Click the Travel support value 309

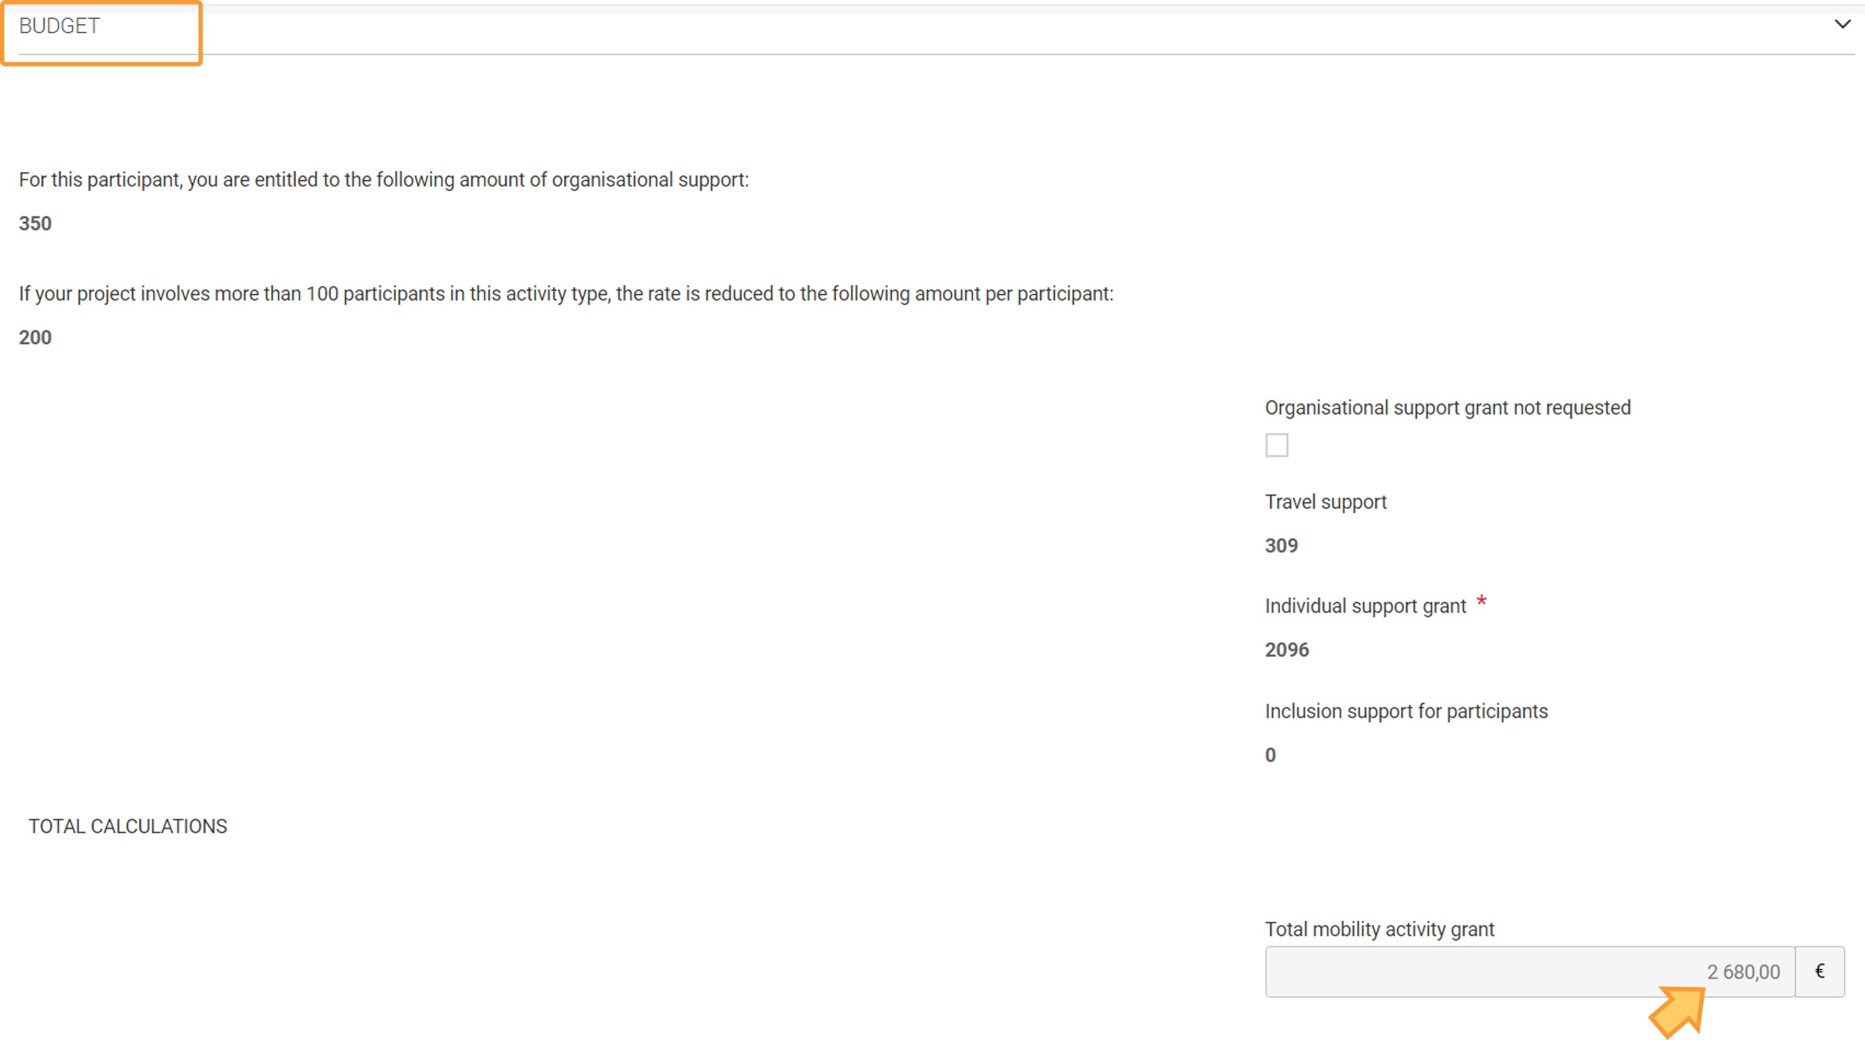1281,546
